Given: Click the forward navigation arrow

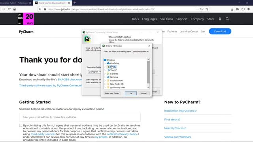Looking at the screenshot, I should click(x=4, y=9).
